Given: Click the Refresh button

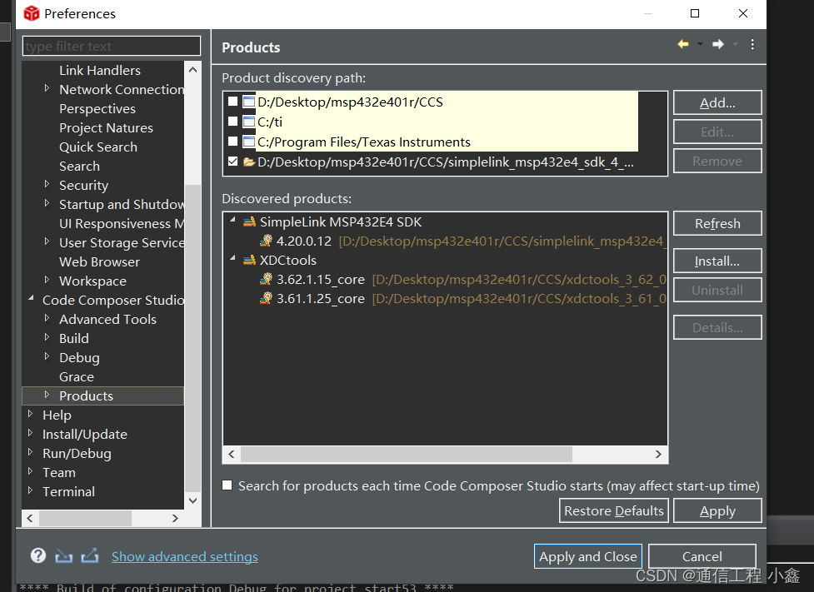Looking at the screenshot, I should pyautogui.click(x=717, y=223).
